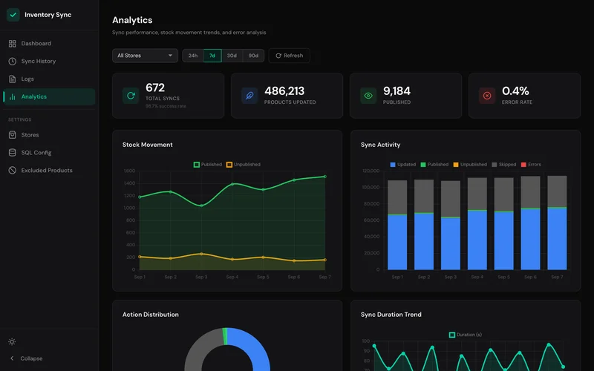Open Stores settings
The width and height of the screenshot is (594, 371).
[x=49, y=135]
